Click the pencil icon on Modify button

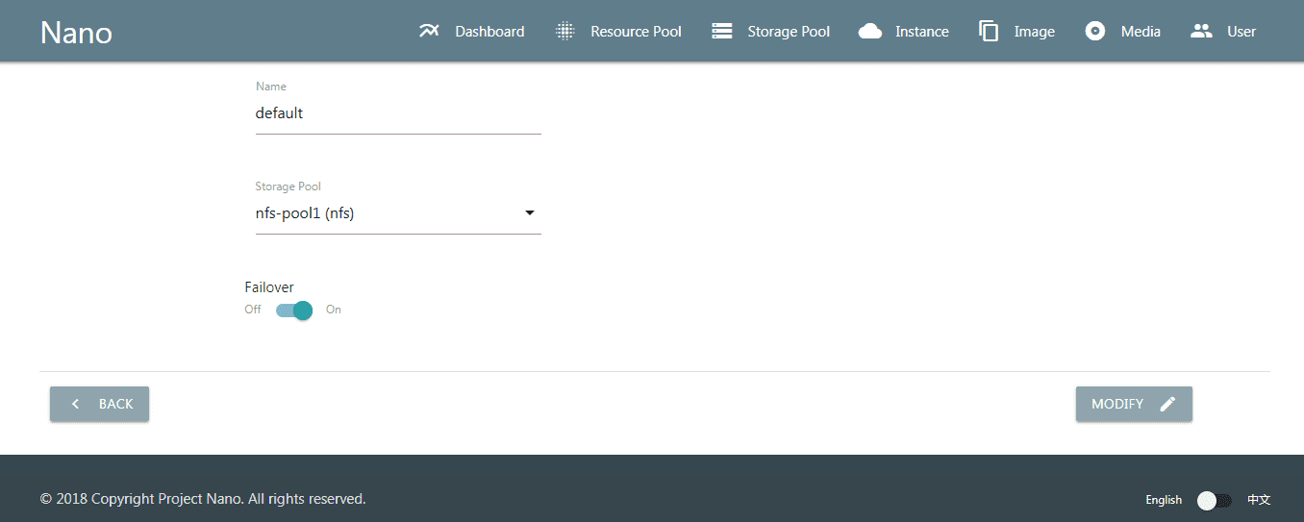tap(1167, 404)
